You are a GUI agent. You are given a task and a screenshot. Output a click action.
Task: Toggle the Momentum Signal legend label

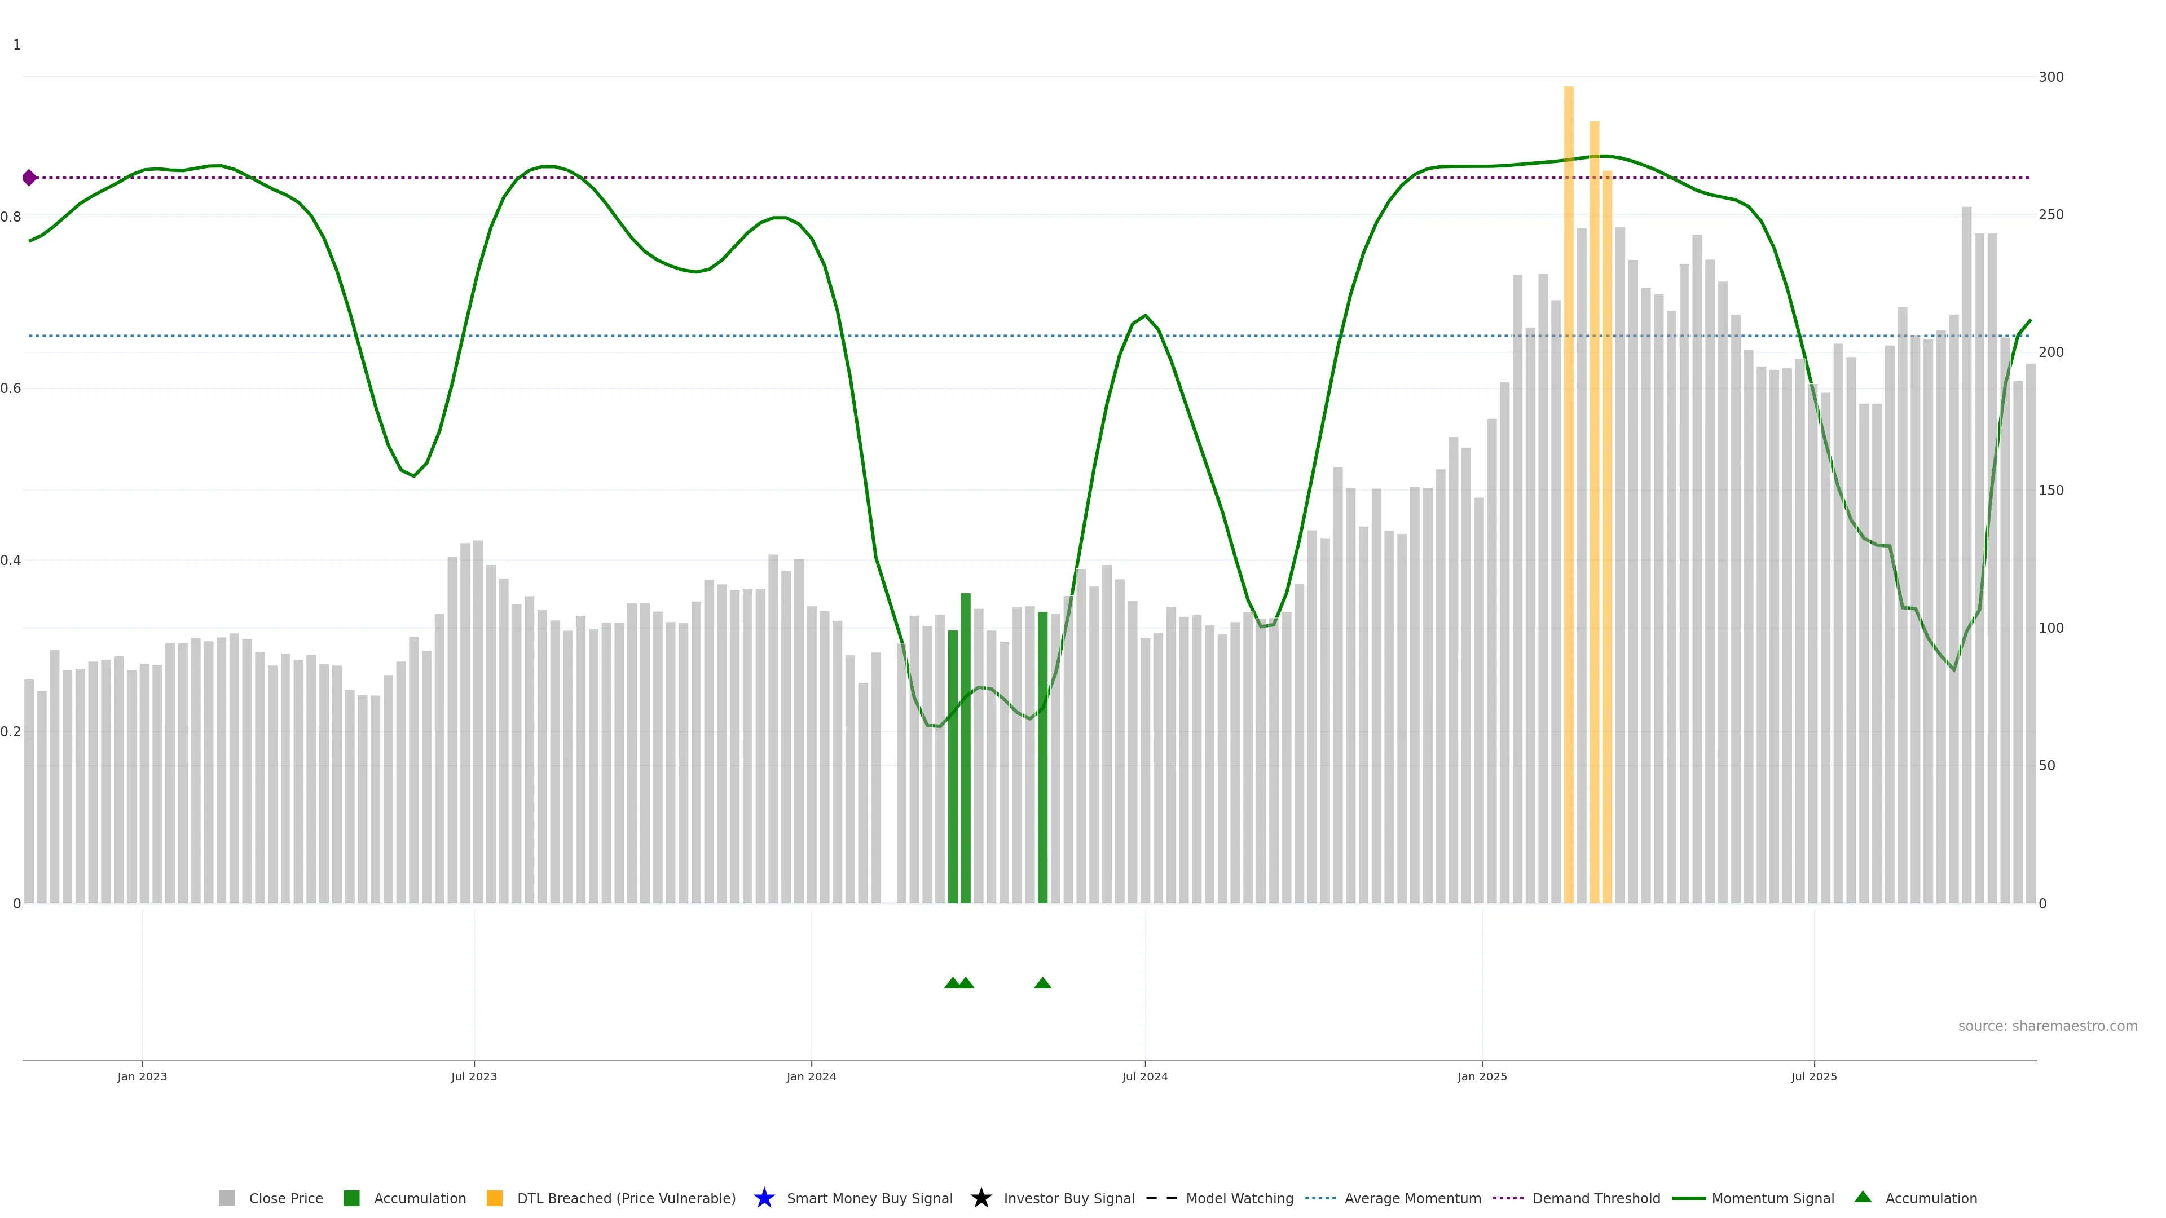[1772, 1198]
